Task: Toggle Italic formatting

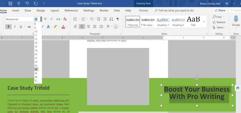Action: [x=15, y=27]
